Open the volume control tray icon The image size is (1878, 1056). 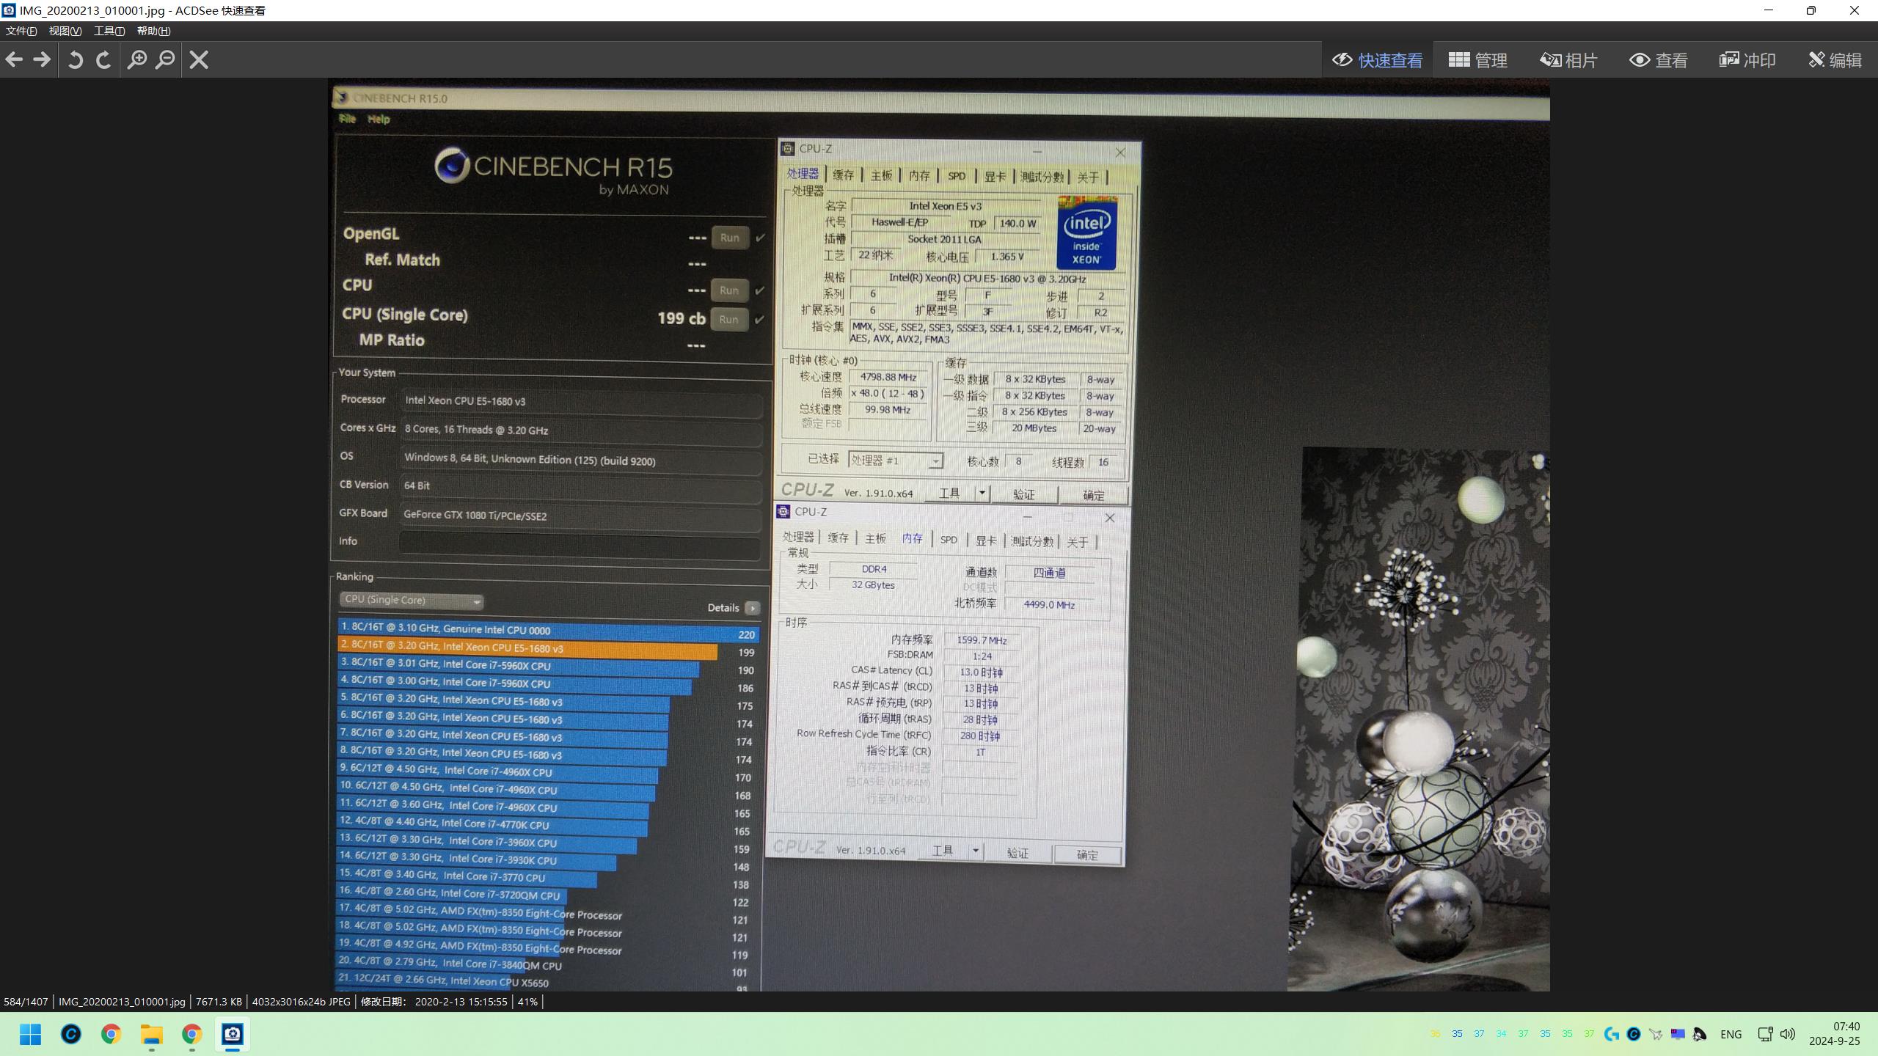[1788, 1034]
